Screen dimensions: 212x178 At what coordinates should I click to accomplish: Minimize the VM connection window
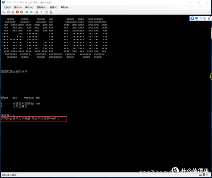point(190,2)
